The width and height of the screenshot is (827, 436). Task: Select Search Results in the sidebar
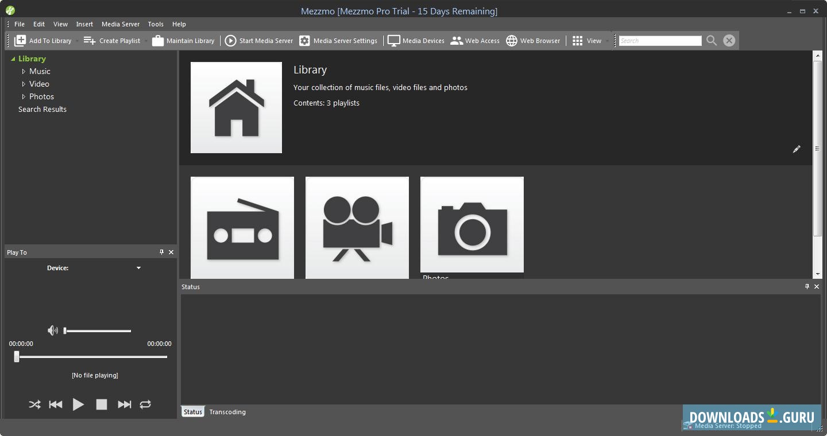point(42,109)
